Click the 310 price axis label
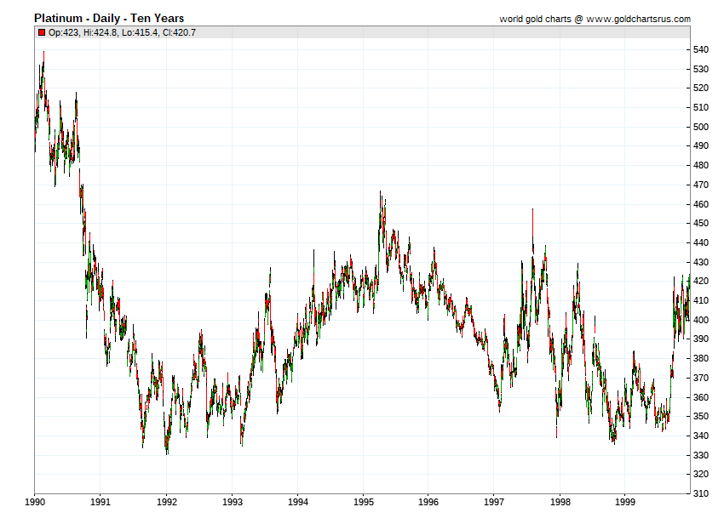This screenshot has height=524, width=724. click(701, 493)
